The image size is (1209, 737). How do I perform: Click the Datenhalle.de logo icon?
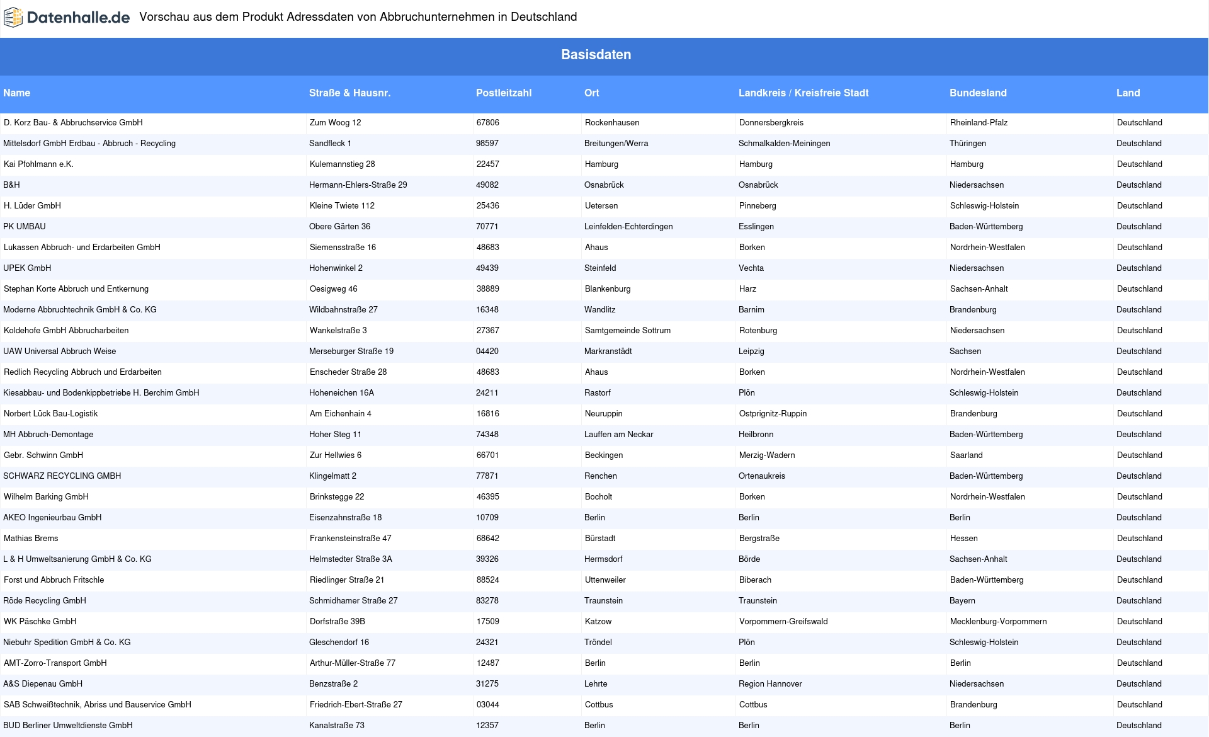click(13, 18)
